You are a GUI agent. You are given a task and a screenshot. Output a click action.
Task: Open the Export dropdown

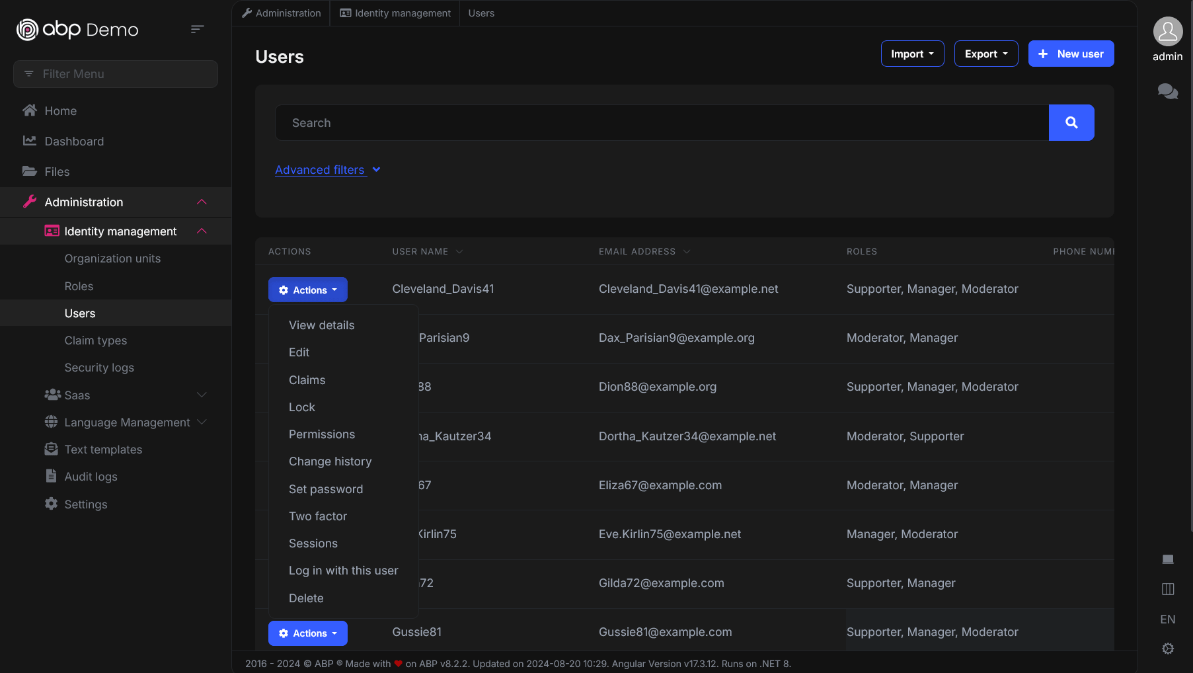pos(986,54)
